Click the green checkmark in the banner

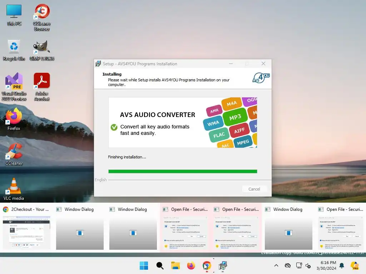point(114,127)
